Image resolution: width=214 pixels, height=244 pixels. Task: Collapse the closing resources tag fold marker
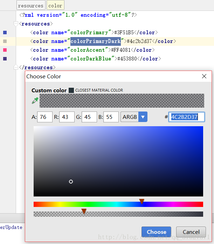click(x=16, y=67)
